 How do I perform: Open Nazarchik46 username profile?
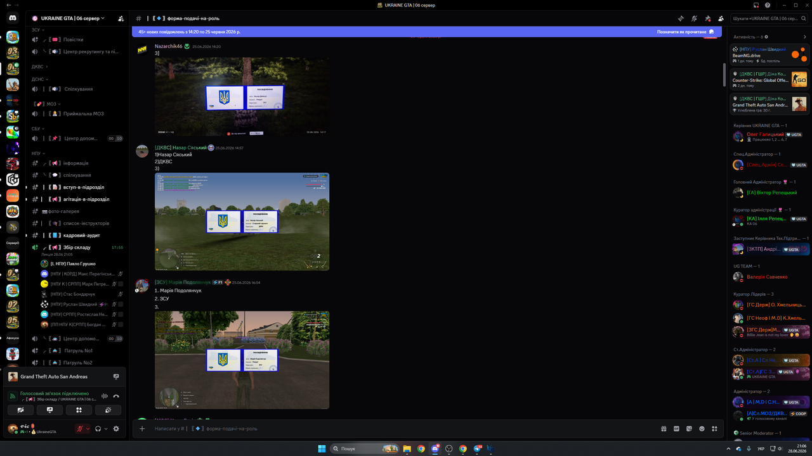(x=168, y=46)
